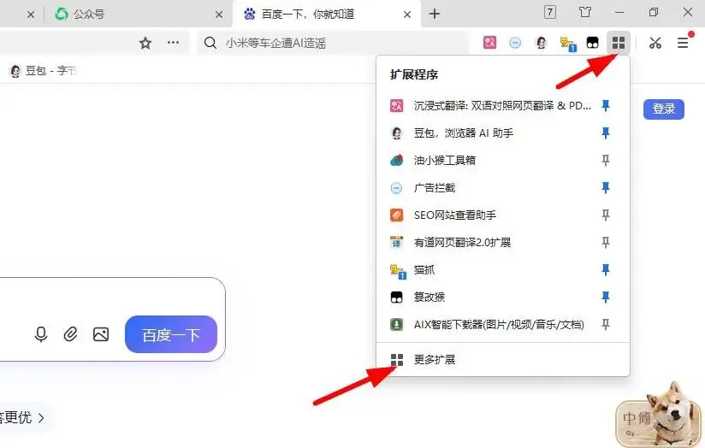705x448 pixels.
Task: Bookmark page with the star icon
Action: click(145, 43)
